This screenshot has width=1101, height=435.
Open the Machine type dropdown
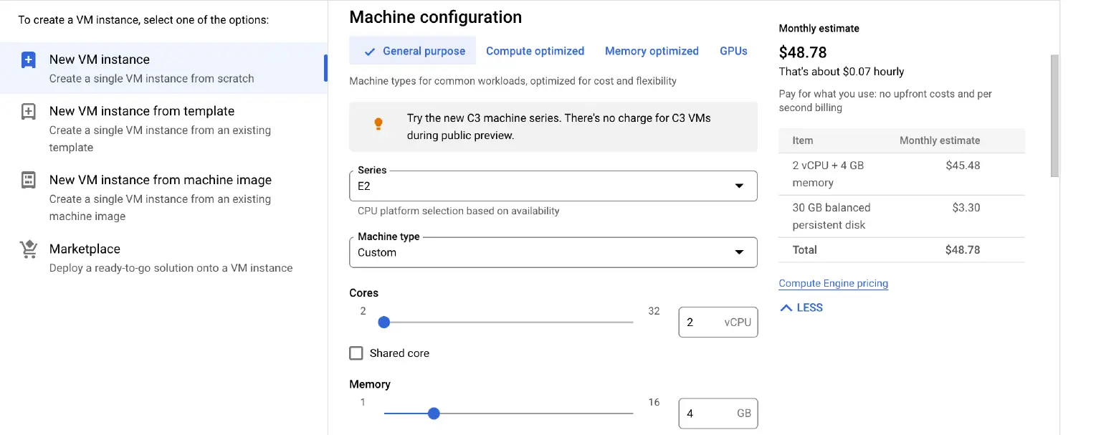click(x=739, y=252)
